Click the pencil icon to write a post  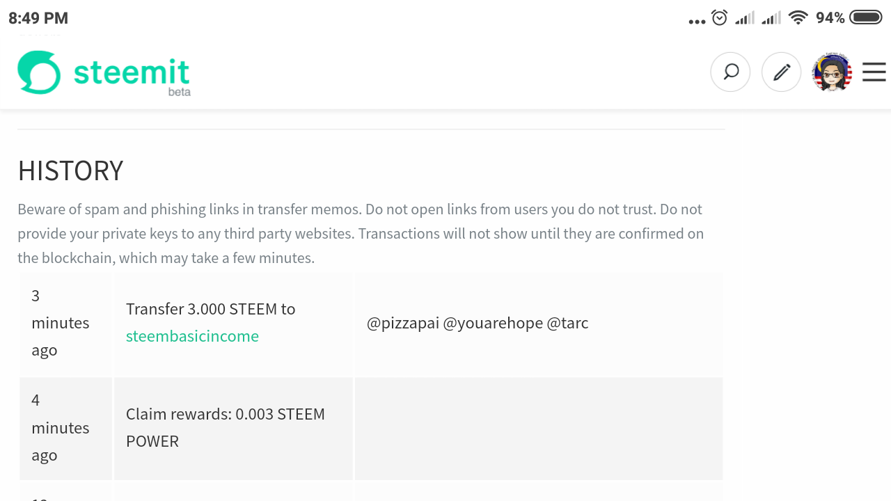coord(782,72)
